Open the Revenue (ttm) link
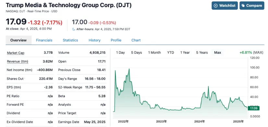The image size is (268, 127). [18, 62]
